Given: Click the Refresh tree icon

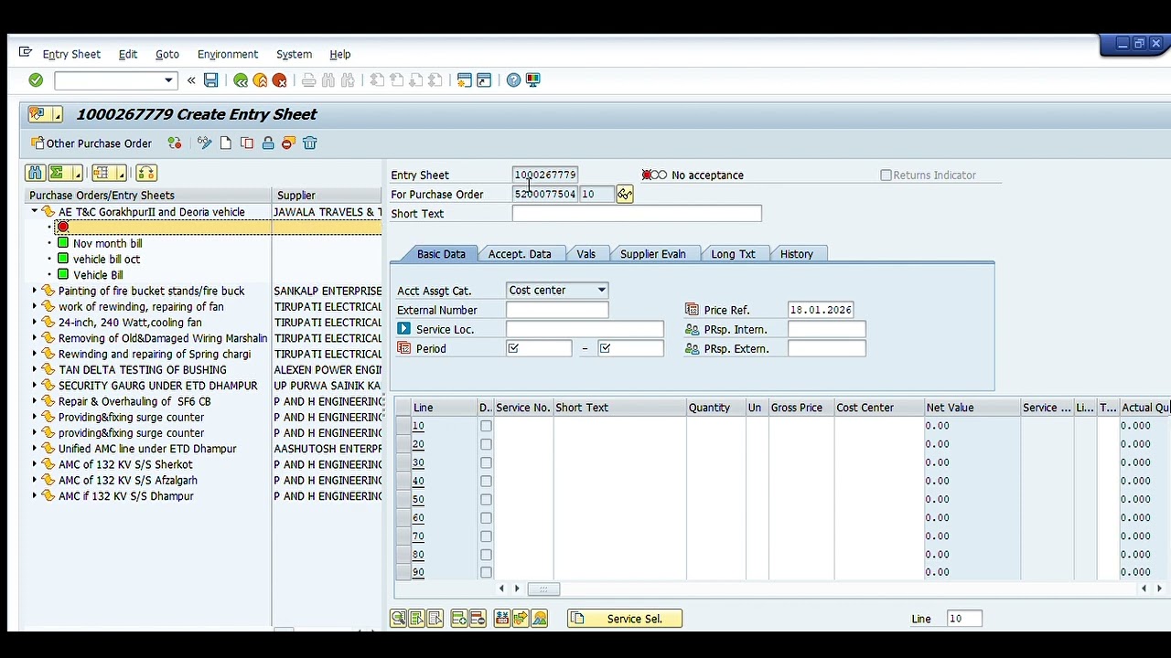Looking at the screenshot, I should (x=146, y=173).
